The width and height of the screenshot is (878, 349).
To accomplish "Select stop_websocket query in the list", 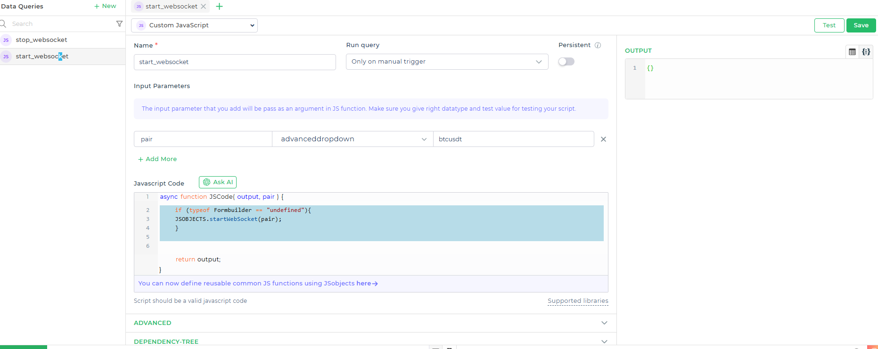I will coord(41,40).
